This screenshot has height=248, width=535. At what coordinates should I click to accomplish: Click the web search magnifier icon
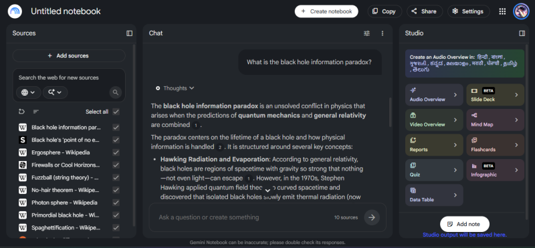(x=116, y=92)
